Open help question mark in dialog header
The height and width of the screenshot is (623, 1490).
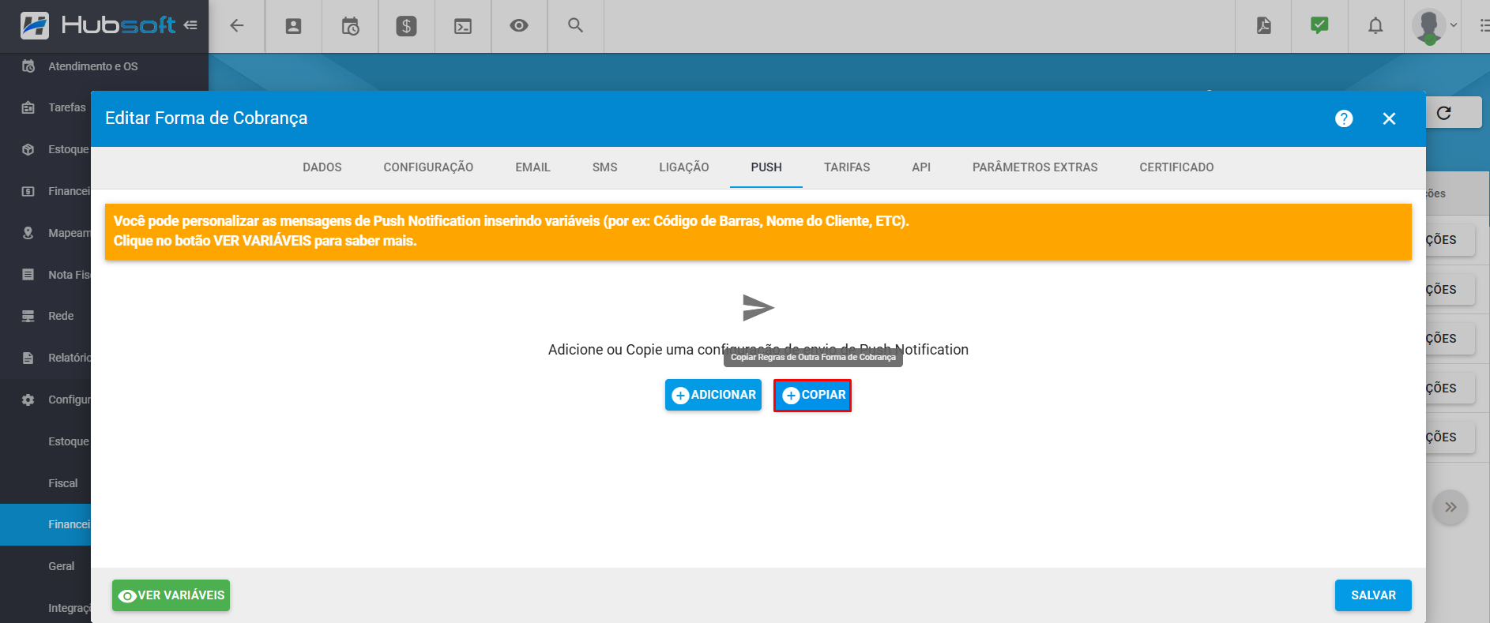point(1344,118)
